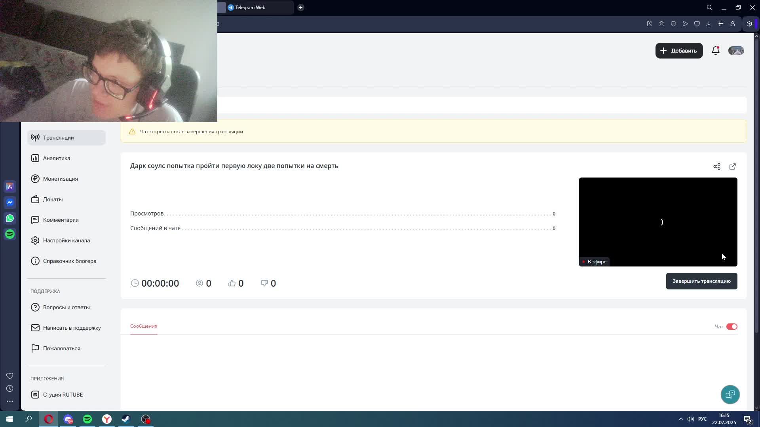The width and height of the screenshot is (760, 427).
Task: Open stream in new window icon
Action: tap(732, 166)
